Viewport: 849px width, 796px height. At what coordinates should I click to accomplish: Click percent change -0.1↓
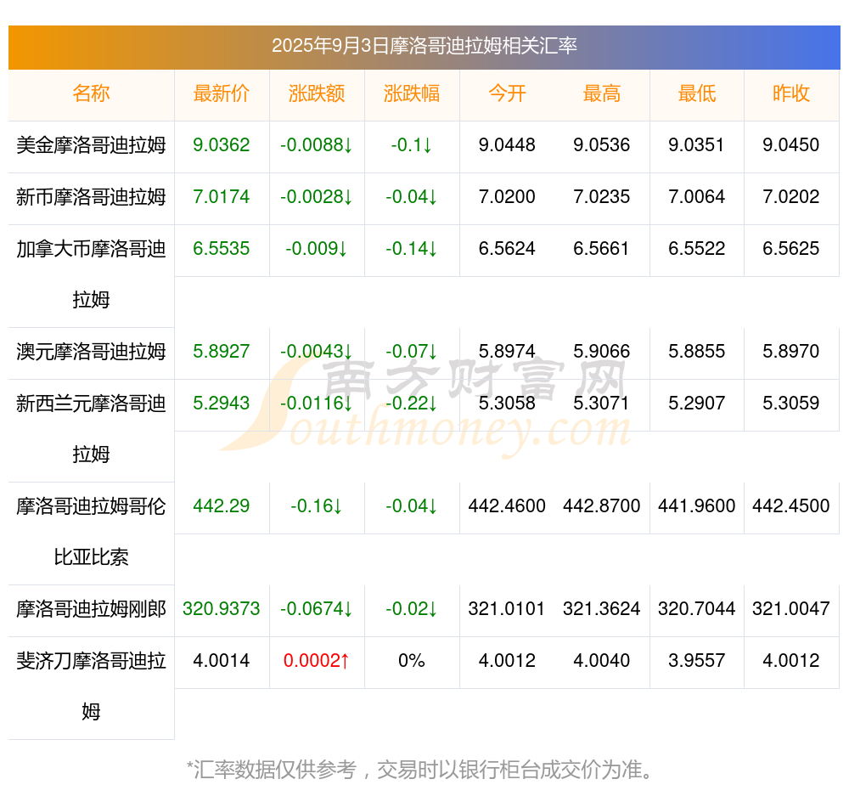[x=412, y=145]
